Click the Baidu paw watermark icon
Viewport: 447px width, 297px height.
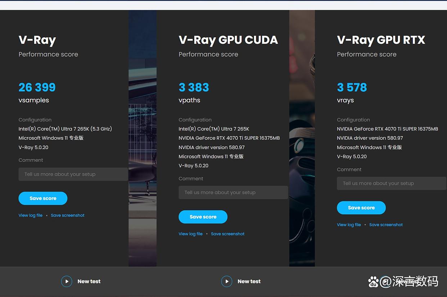click(374, 282)
